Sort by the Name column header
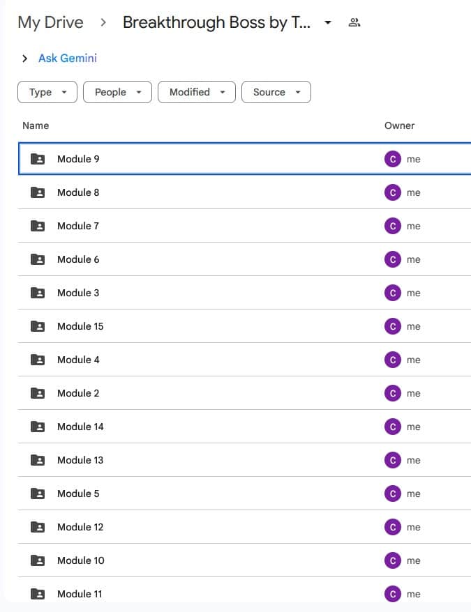Screen dimensions: 471x612 [36, 125]
